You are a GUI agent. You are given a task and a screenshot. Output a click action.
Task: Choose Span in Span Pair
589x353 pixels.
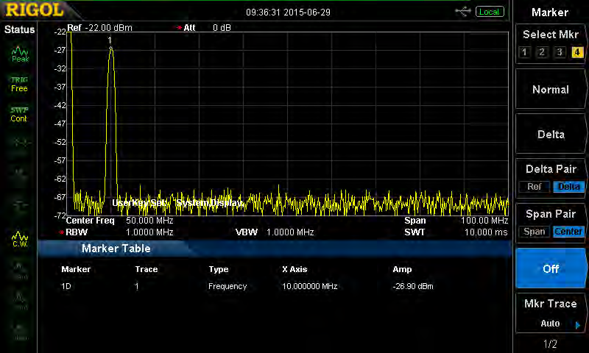[x=535, y=232]
